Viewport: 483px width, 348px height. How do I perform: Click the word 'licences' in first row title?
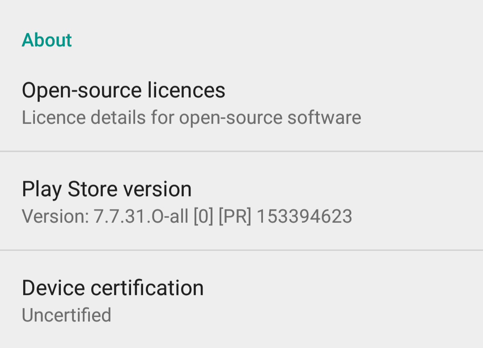186,90
